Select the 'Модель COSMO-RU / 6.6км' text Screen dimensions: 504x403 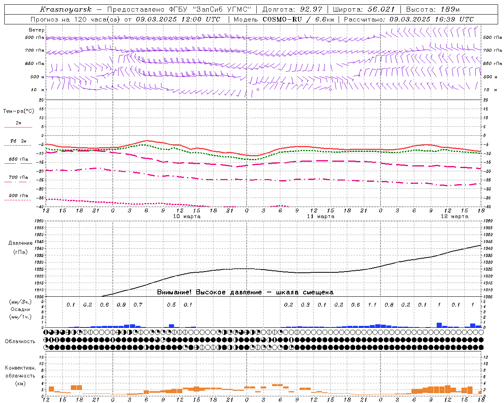(283, 19)
